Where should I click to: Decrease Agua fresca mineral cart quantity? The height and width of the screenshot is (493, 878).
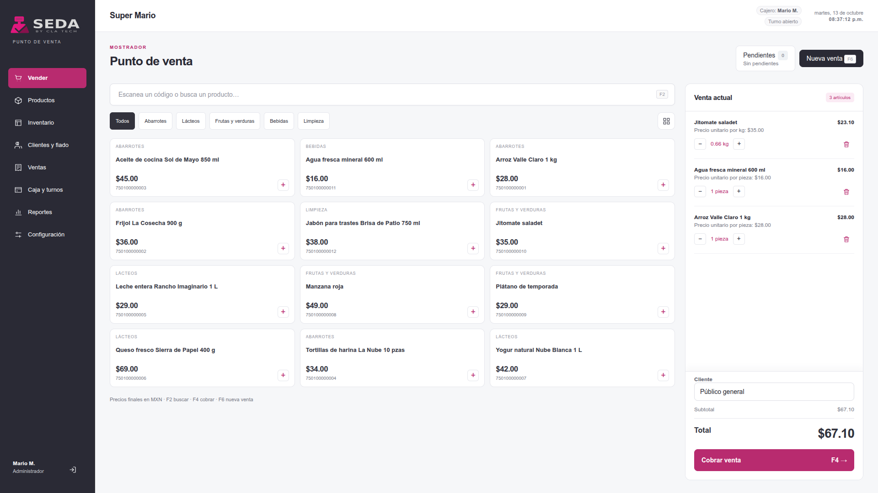[x=700, y=191]
